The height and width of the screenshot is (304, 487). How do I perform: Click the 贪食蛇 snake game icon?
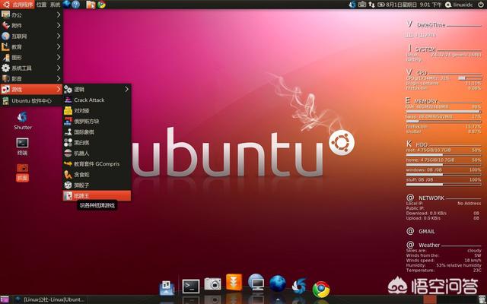pos(68,174)
